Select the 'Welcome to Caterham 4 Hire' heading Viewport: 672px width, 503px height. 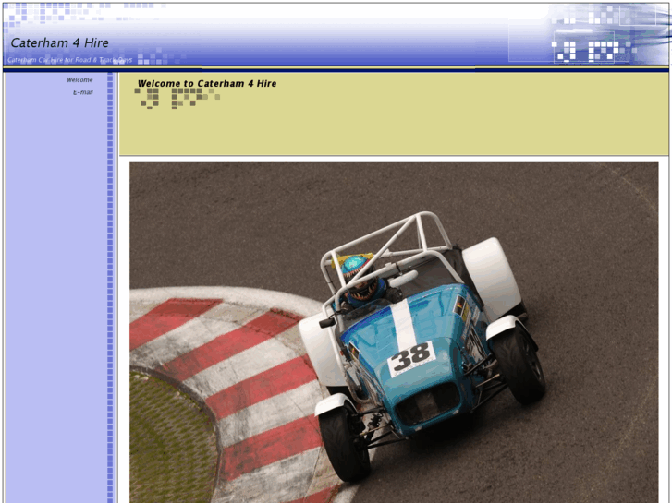206,84
